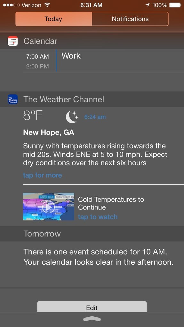This screenshot has width=184, height=327.
Task: Tap the Calendar app icon
Action: pos(13,41)
